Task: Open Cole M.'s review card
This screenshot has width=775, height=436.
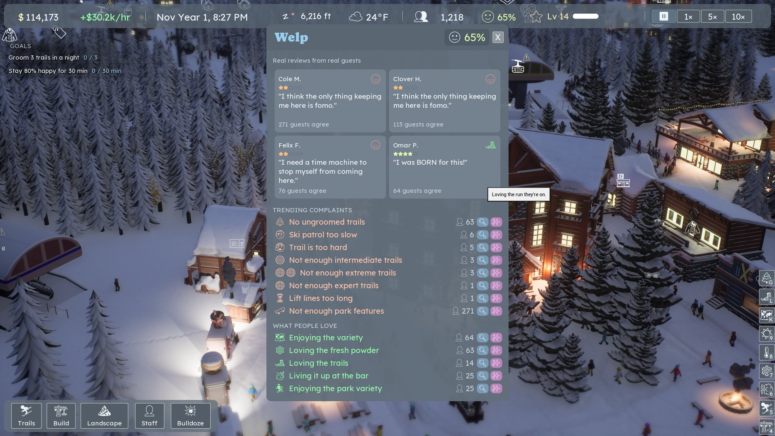Action: pos(330,101)
